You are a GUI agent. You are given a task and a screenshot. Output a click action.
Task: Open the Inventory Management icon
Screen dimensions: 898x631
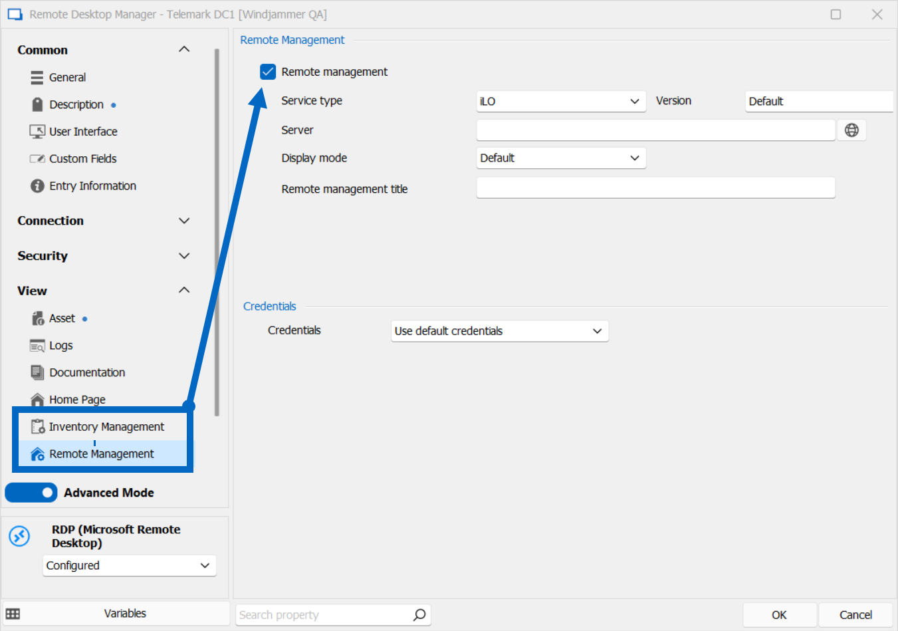37,426
